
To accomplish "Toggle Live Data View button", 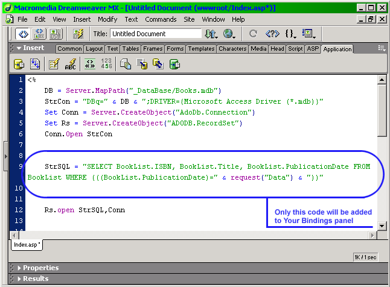I will tap(78, 34).
